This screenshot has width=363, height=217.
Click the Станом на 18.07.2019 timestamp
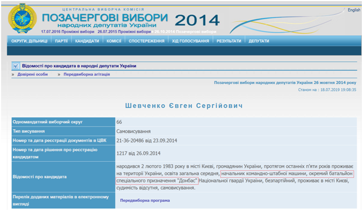(327, 90)
